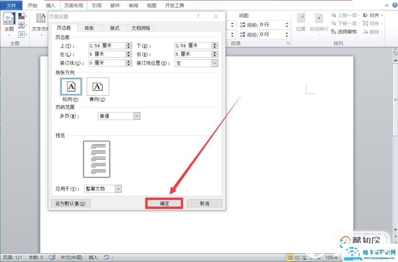Screen dimensions: 398x262
Task: Click the 右 right margin field
Action: pos(193,54)
